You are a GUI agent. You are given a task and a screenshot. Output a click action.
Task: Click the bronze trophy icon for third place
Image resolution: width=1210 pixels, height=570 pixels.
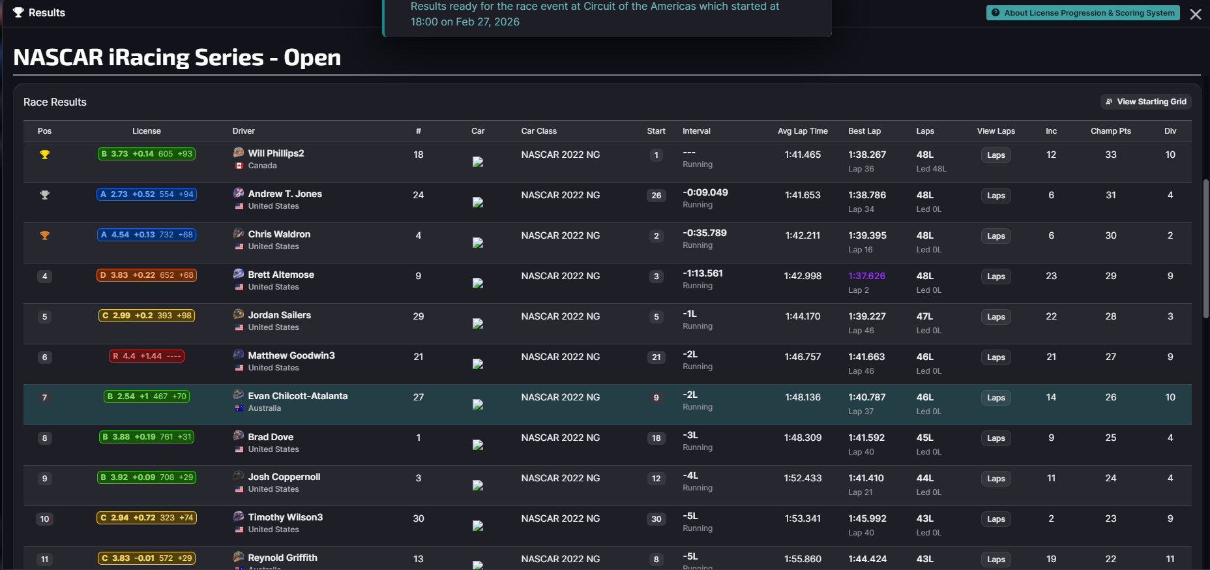(44, 235)
